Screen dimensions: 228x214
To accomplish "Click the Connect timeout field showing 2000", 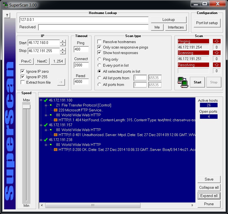I will click(81, 65).
